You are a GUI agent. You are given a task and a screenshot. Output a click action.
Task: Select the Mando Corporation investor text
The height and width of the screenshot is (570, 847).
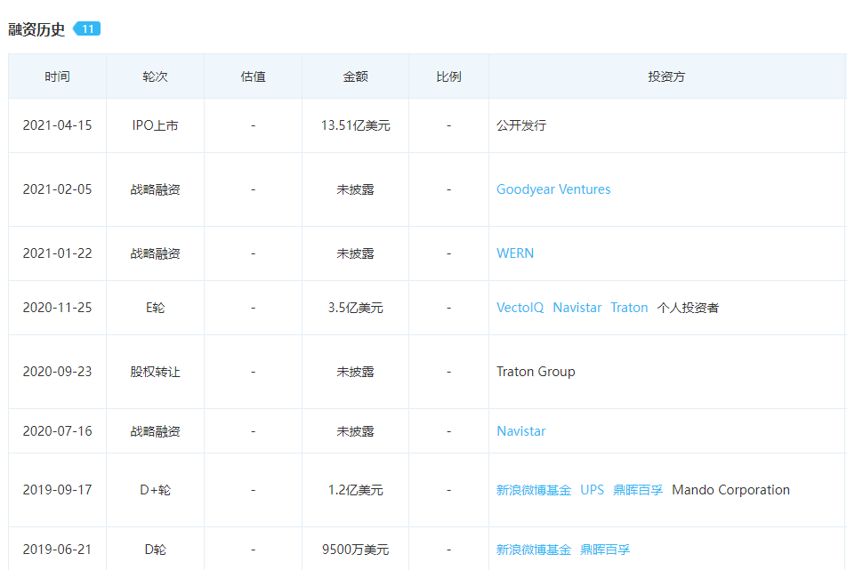pyautogui.click(x=730, y=490)
